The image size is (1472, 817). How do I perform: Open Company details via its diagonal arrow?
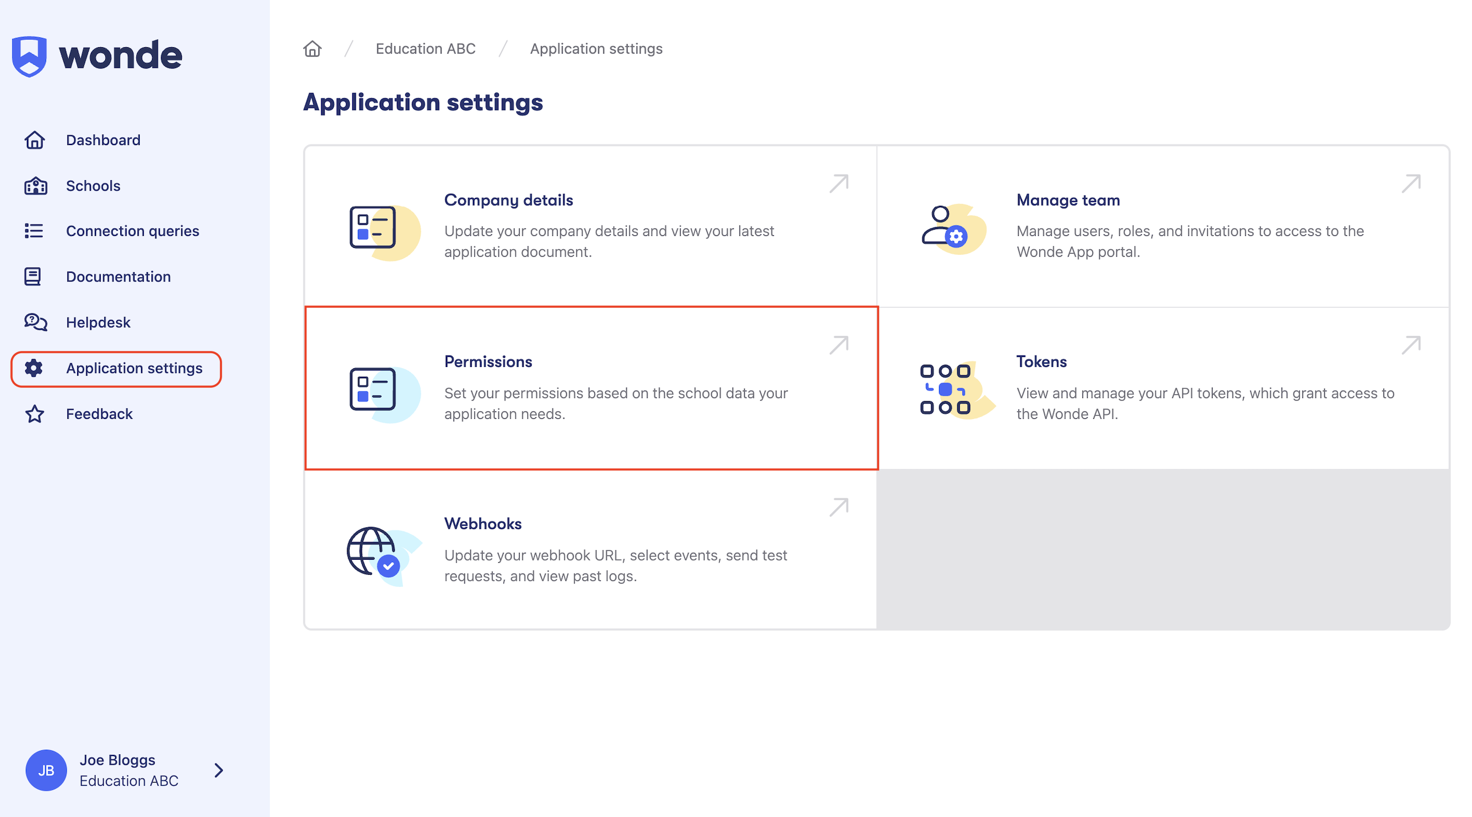pos(838,182)
